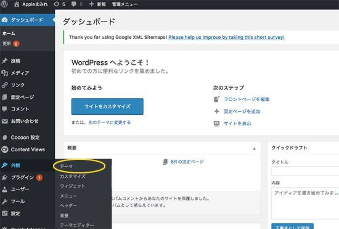Click the 外観 paintbrush icon
339x229 pixels.
coord(5,165)
